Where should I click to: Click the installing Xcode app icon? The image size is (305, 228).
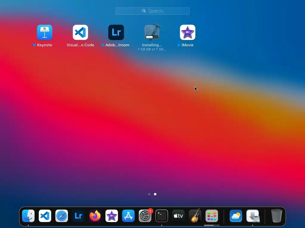[x=152, y=32]
